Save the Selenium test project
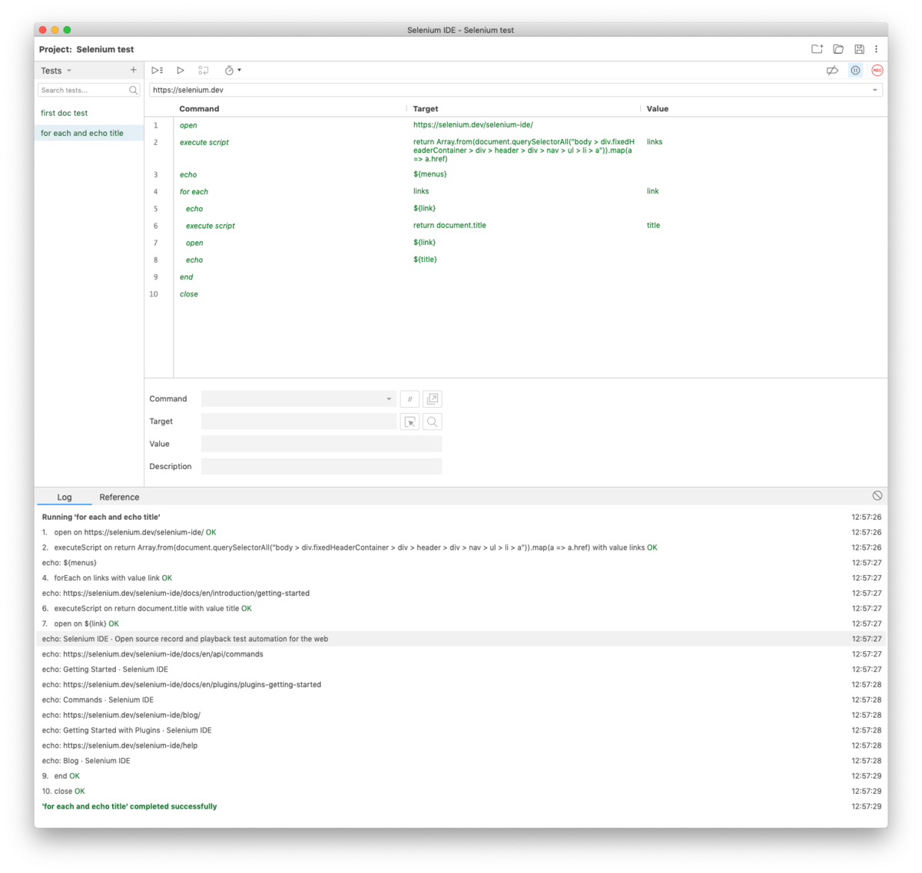The image size is (922, 873). [859, 48]
